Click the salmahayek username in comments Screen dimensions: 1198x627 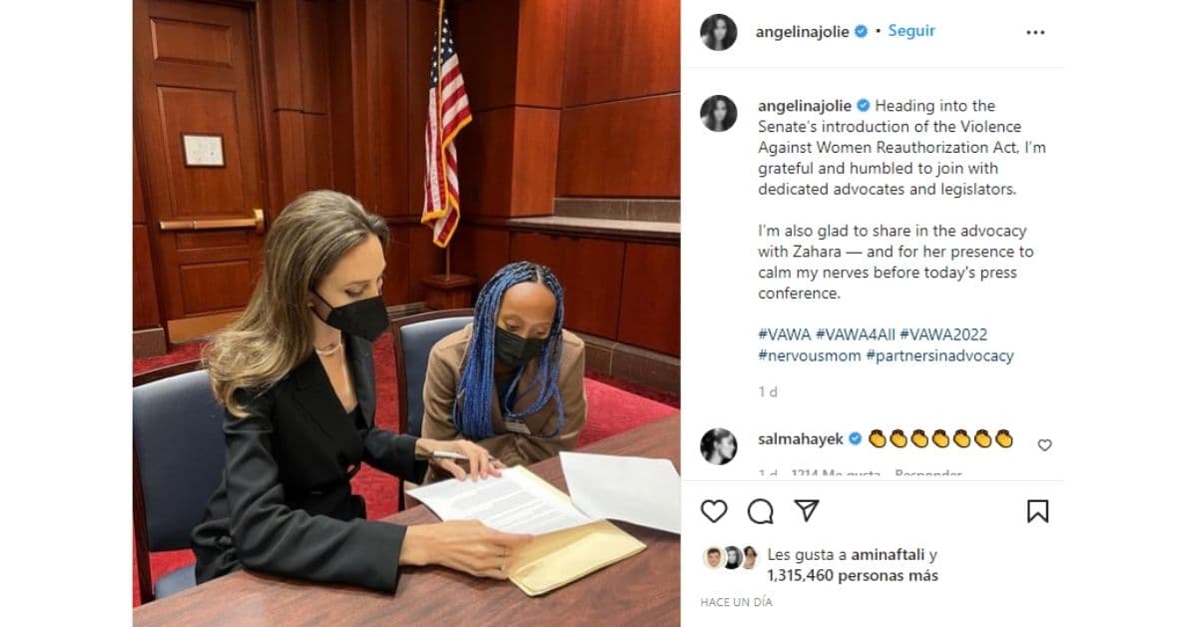[802, 438]
